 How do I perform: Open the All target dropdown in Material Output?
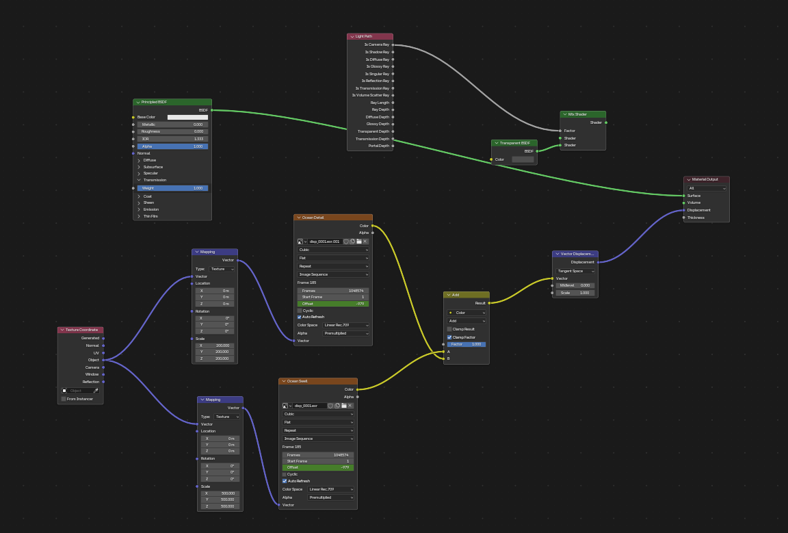(x=707, y=189)
